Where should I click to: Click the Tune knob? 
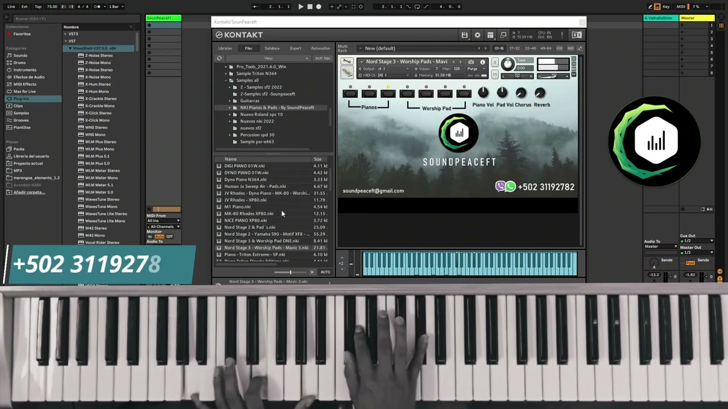tap(507, 65)
